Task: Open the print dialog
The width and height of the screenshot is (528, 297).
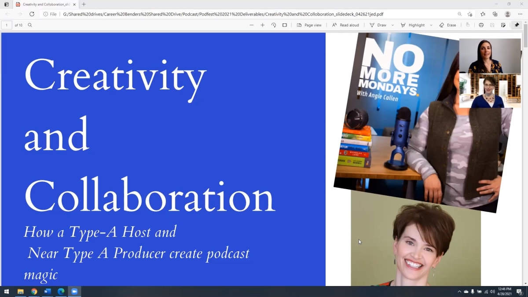Action: pyautogui.click(x=482, y=25)
